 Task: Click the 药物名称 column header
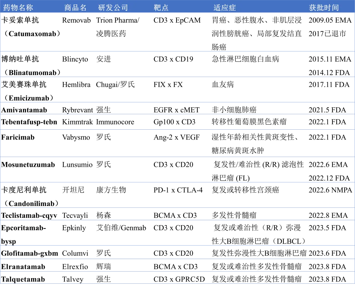pyautogui.click(x=18, y=8)
